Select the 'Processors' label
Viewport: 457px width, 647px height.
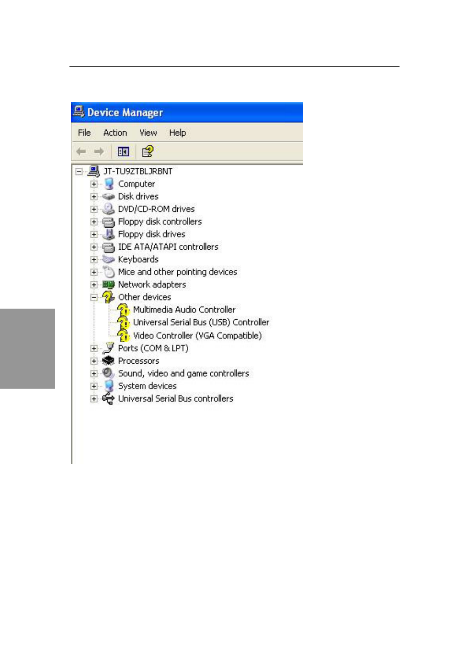click(138, 361)
